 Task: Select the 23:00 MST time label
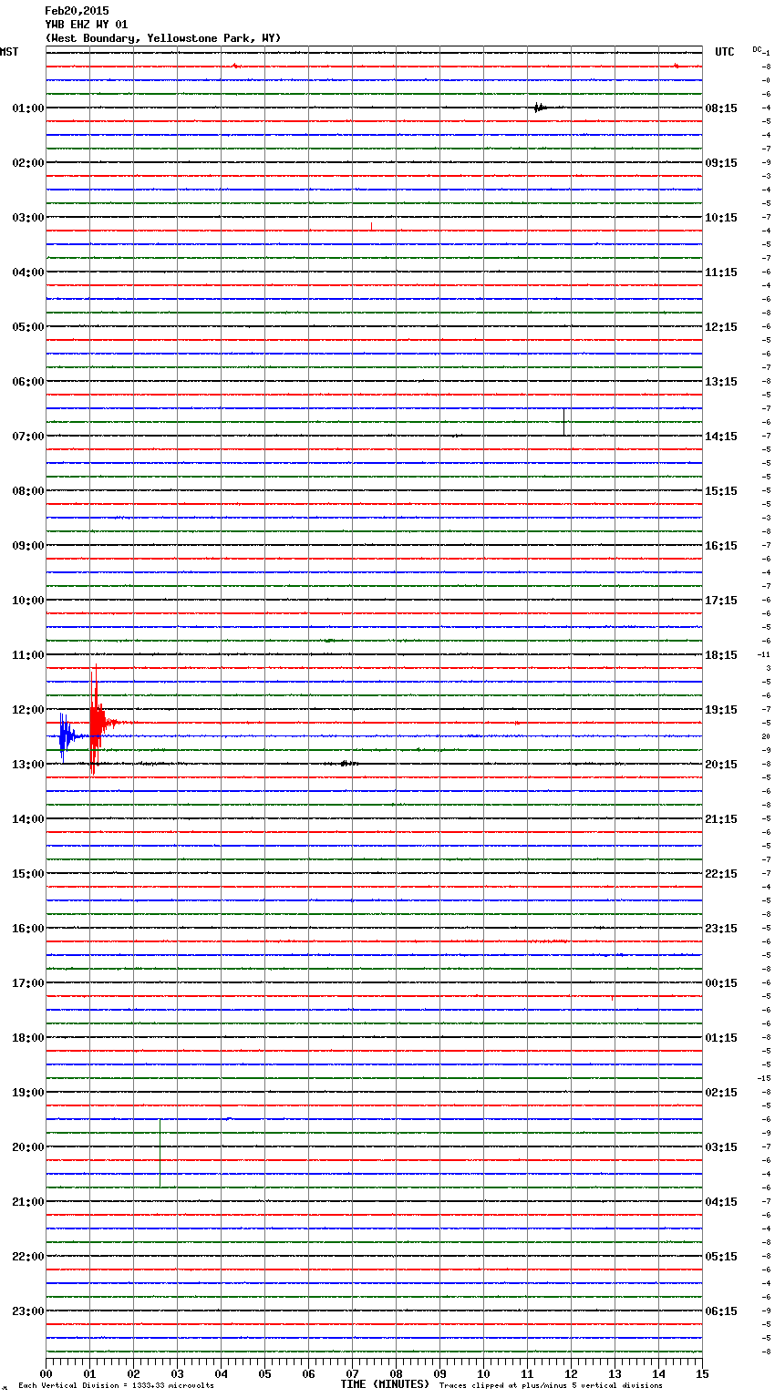pos(27,1311)
